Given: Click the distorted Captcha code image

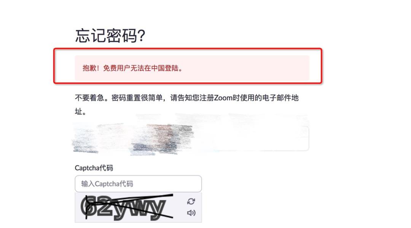Looking at the screenshot, I should [127, 207].
